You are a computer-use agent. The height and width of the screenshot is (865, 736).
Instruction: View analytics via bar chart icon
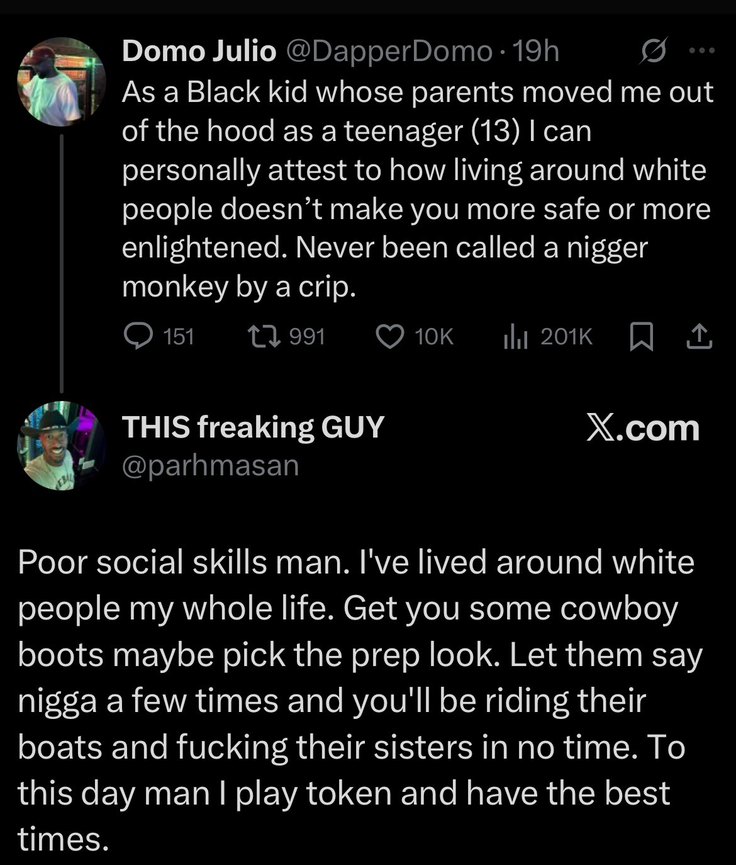(515, 337)
